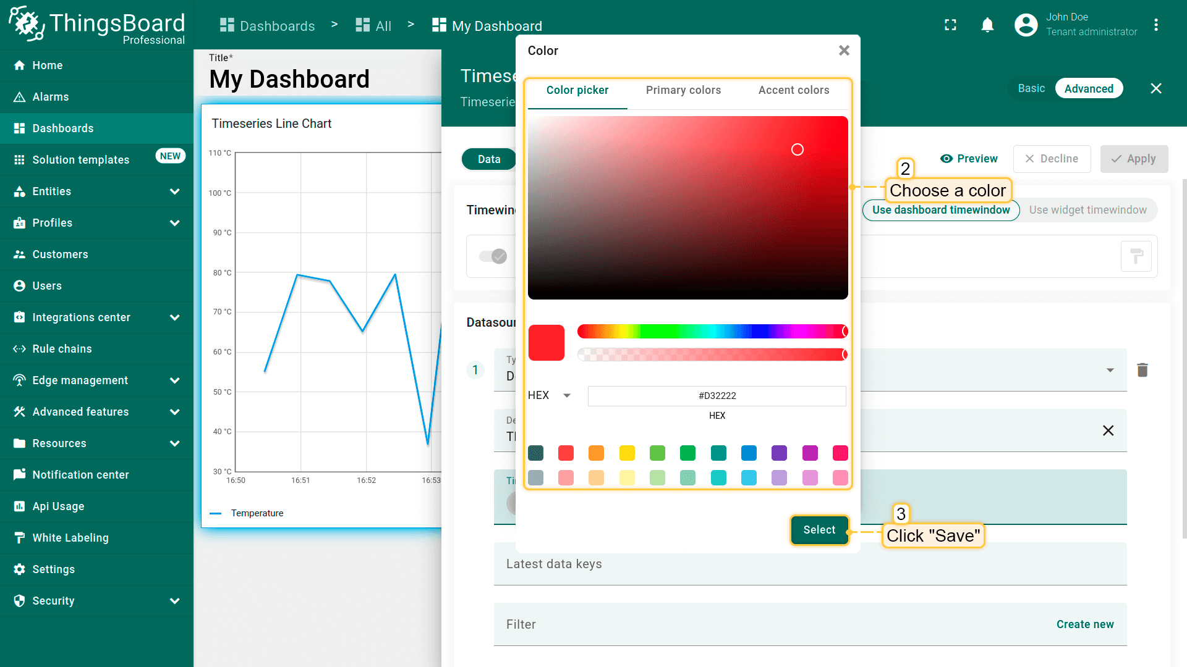Open Rule chains in the sidebar
1187x667 pixels.
[x=62, y=349]
